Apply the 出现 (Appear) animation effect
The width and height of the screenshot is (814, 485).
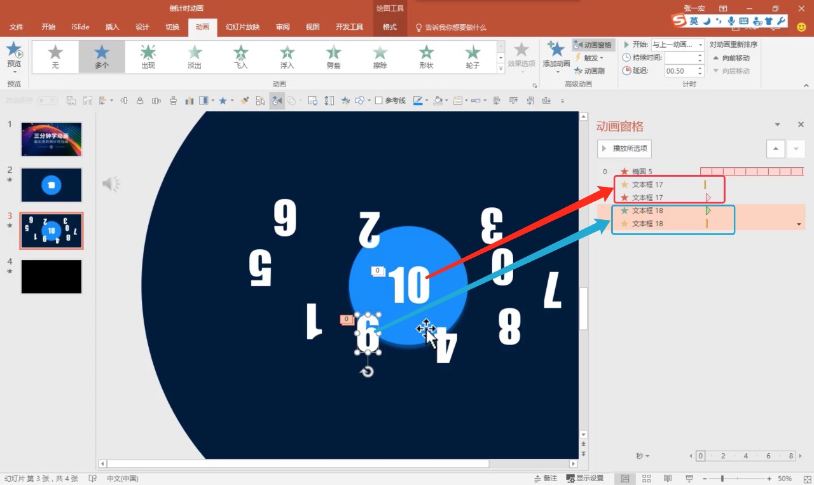click(x=148, y=57)
